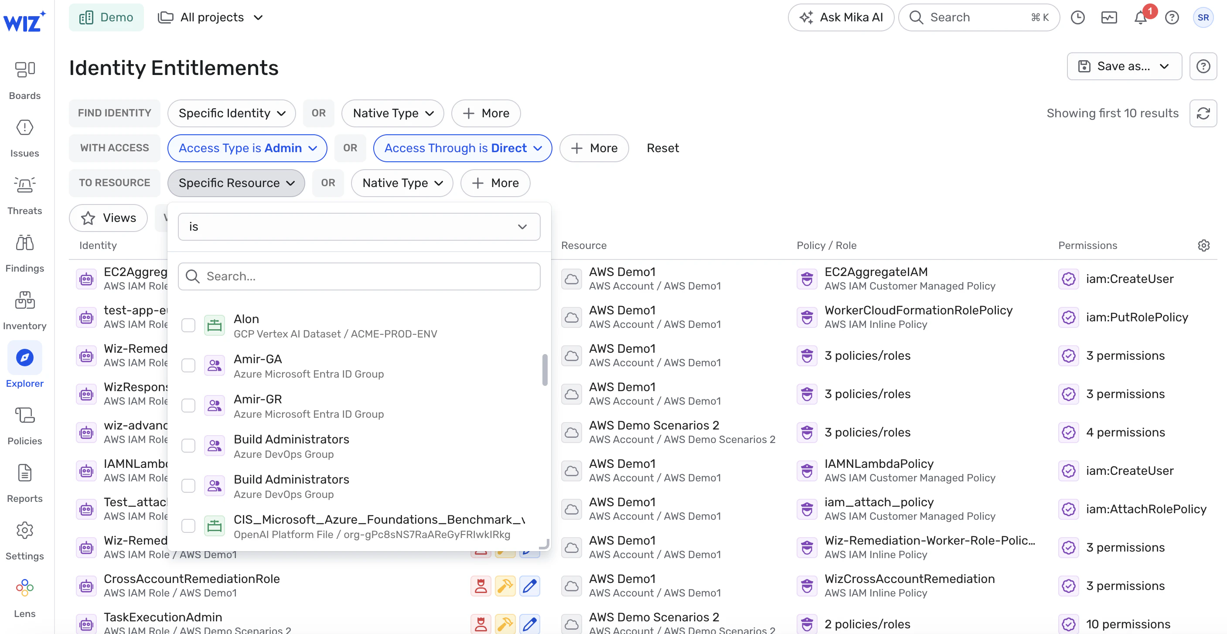Viewport: 1227px width, 634px height.
Task: Open the top bar help icon
Action: click(x=1172, y=17)
